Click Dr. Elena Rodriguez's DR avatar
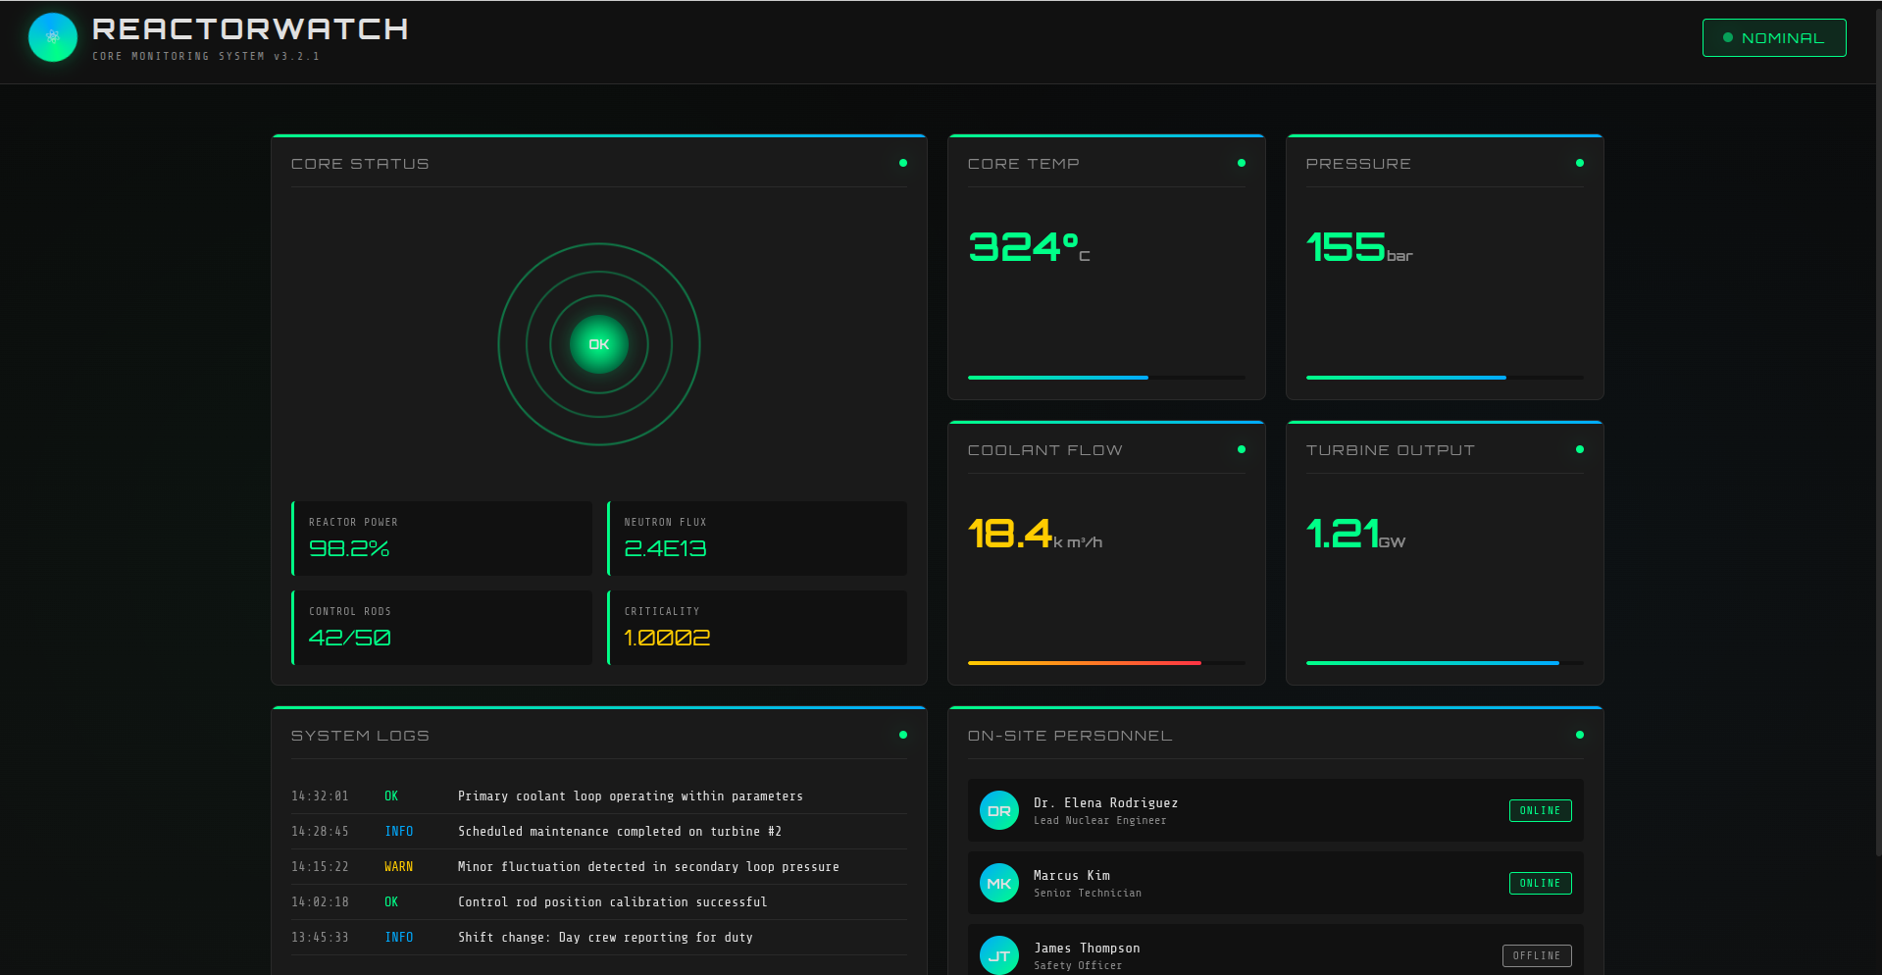The image size is (1882, 975). coord(999,810)
